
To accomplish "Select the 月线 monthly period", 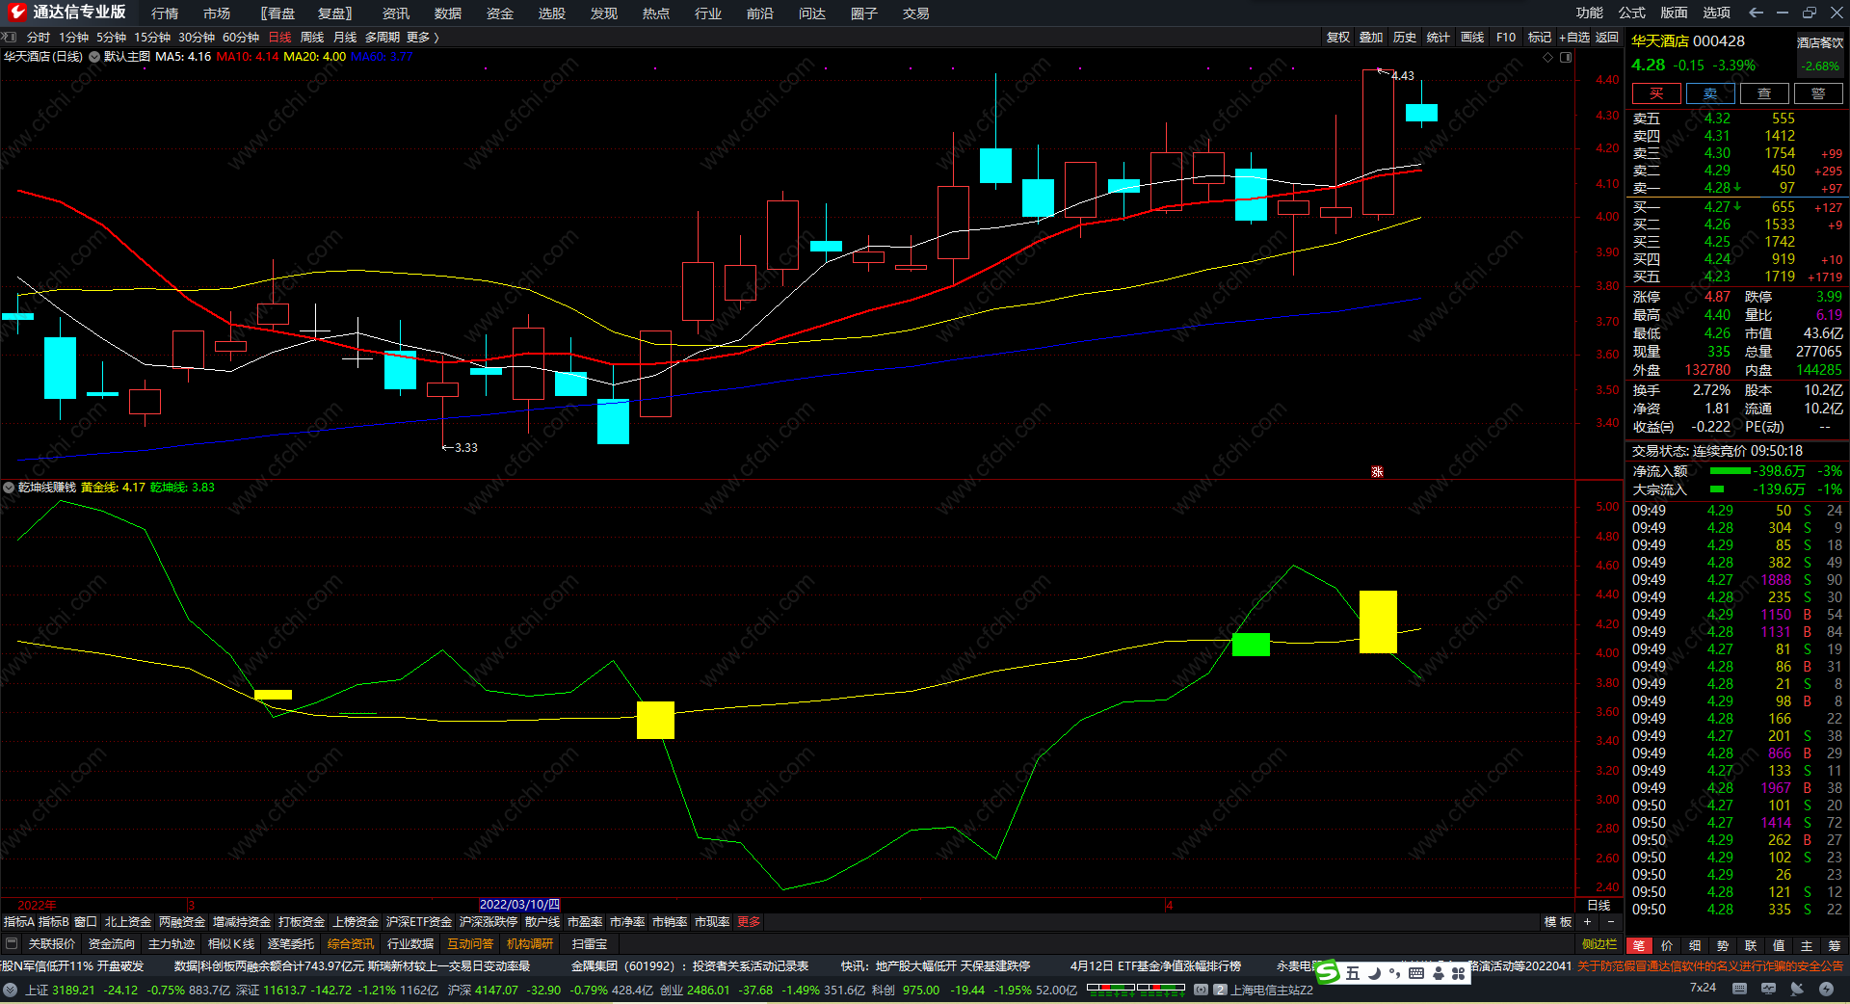I will (345, 37).
